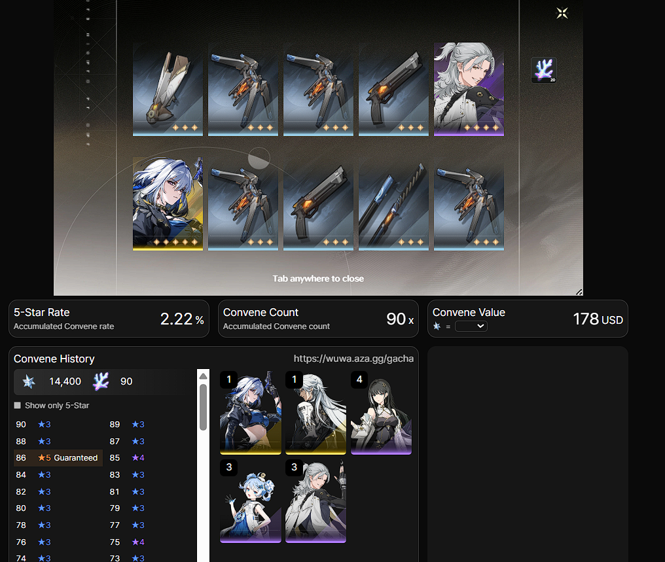Image resolution: width=665 pixels, height=562 pixels.
Task: Open the wuwa.aza.gg/gacha link
Action: click(x=353, y=359)
